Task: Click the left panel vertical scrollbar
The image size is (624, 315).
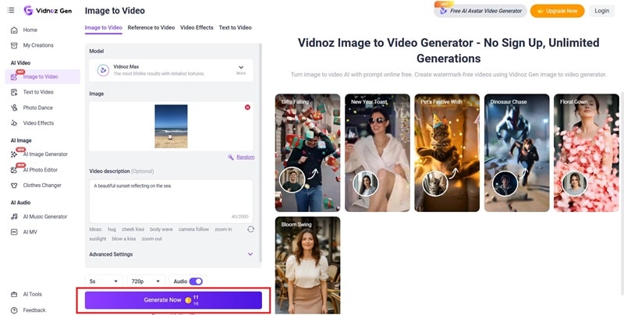Action: 261,153
